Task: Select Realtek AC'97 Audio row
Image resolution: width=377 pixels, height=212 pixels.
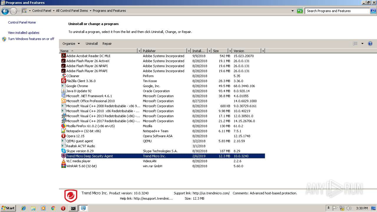Action: pyautogui.click(x=162, y=146)
